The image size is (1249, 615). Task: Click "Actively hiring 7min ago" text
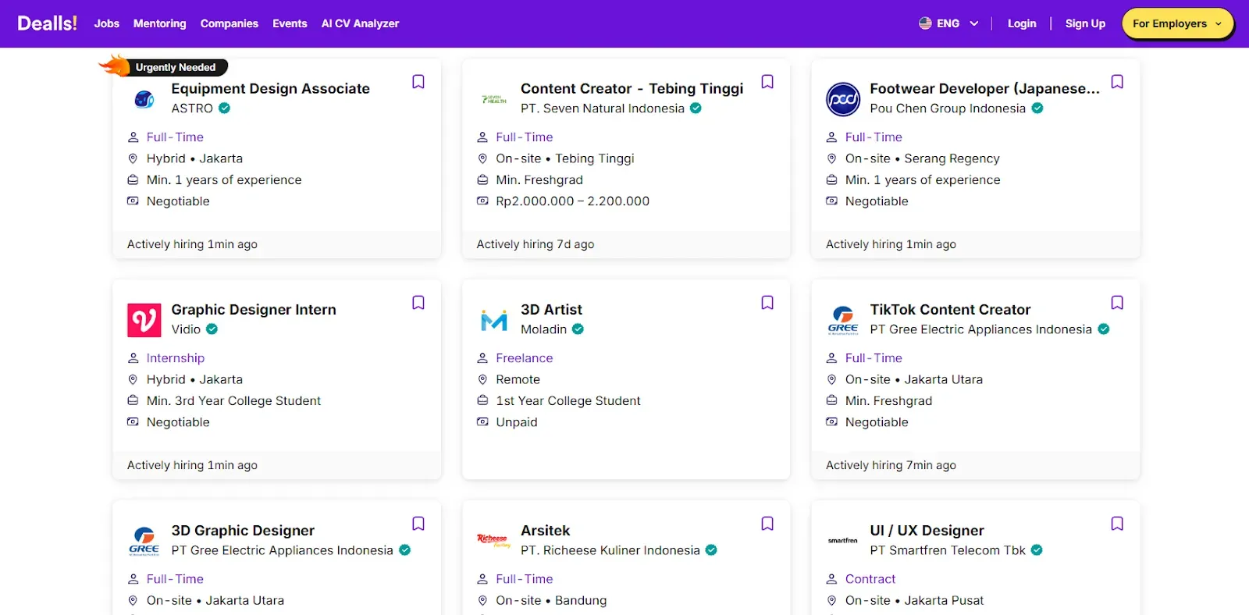pos(891,465)
